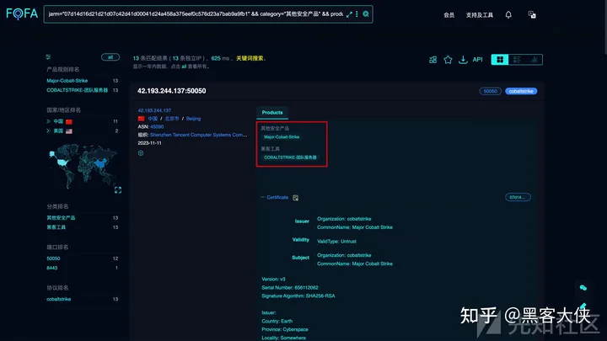Open the API link
The image size is (607, 341).
tap(478, 60)
